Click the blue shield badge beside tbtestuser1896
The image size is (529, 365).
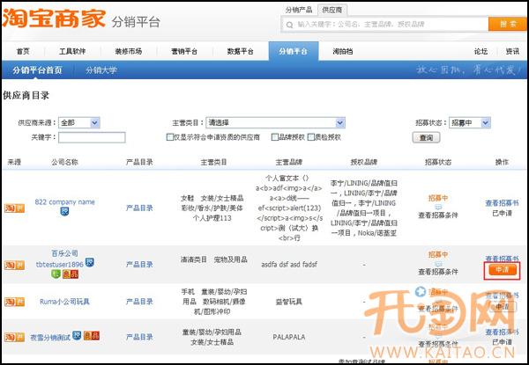(x=89, y=262)
